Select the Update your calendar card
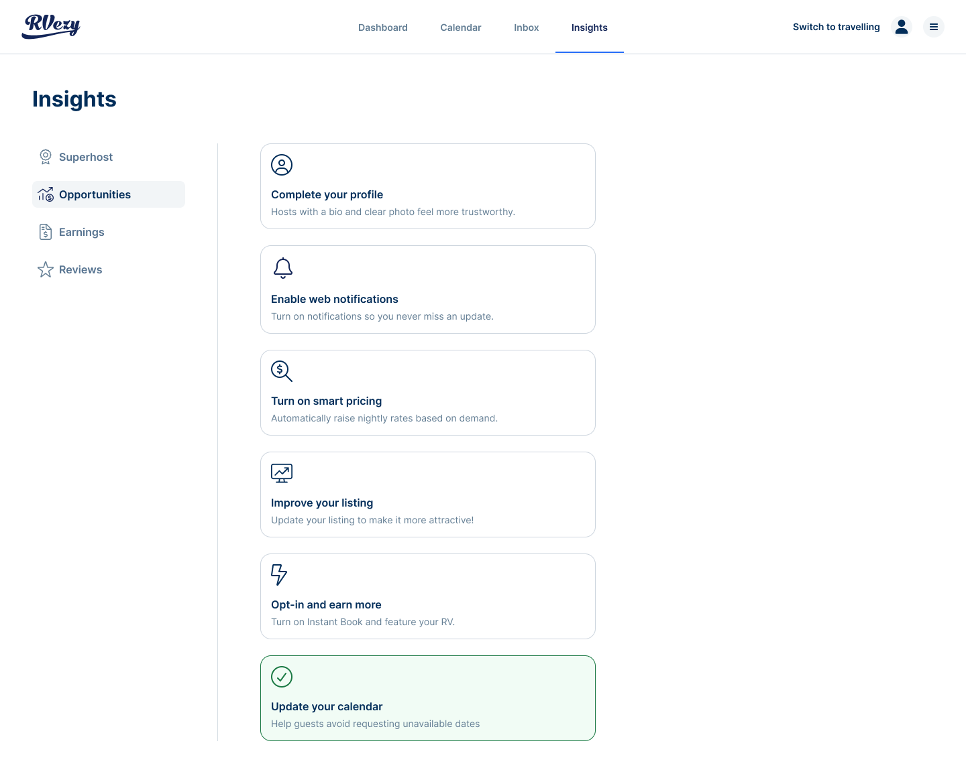Screen dimensions: 966x784 427,698
